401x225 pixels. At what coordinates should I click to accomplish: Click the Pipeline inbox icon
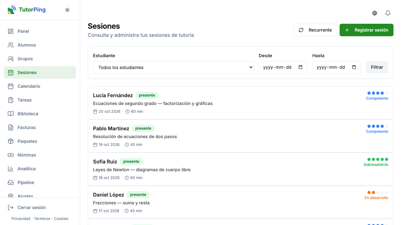coord(11,182)
